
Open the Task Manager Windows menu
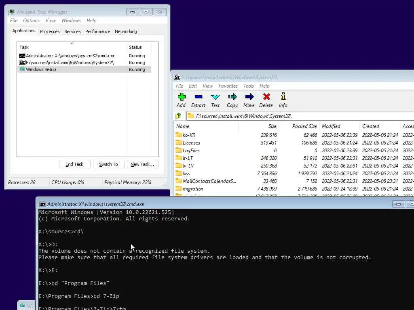click(71, 21)
